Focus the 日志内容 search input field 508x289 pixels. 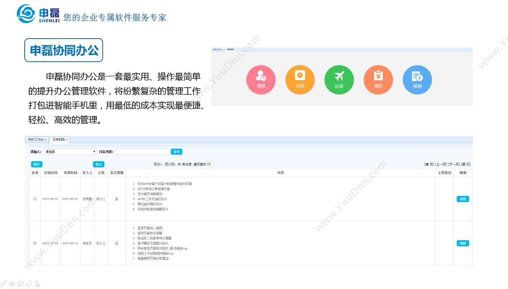[x=142, y=152]
